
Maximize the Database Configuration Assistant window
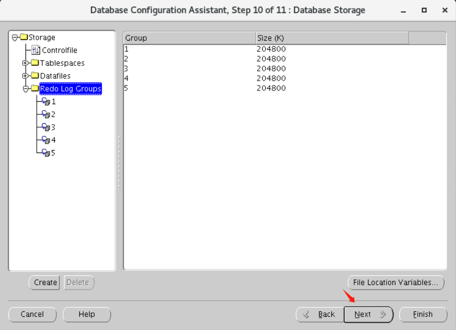coord(424,10)
